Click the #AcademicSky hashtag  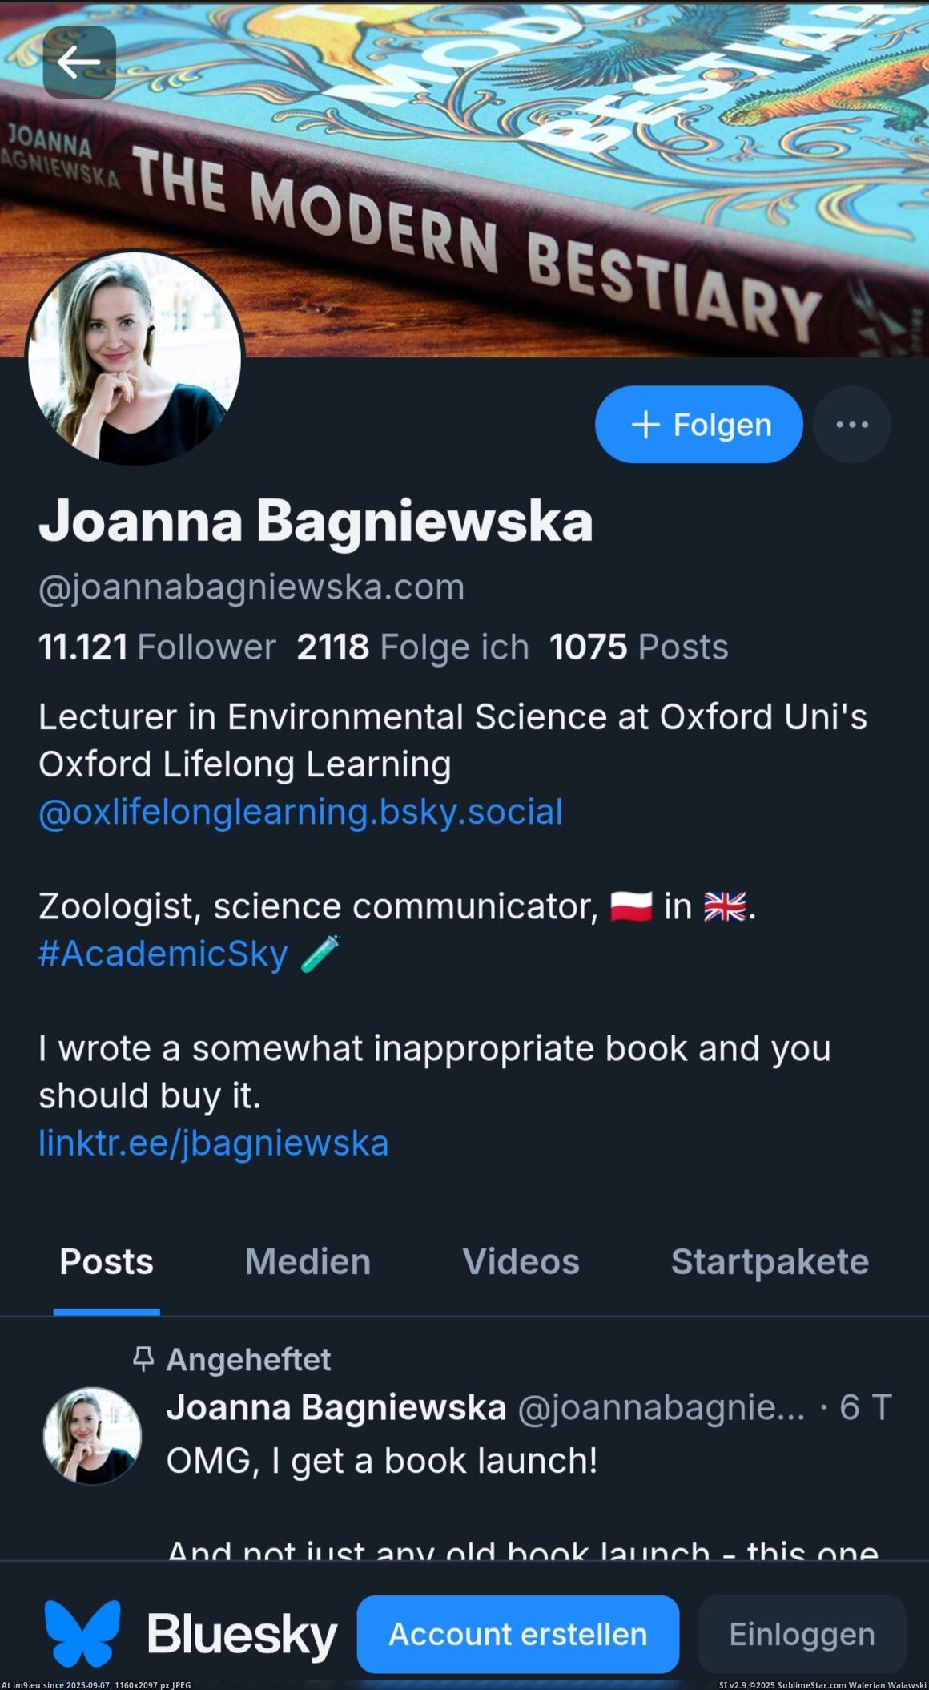click(x=163, y=954)
